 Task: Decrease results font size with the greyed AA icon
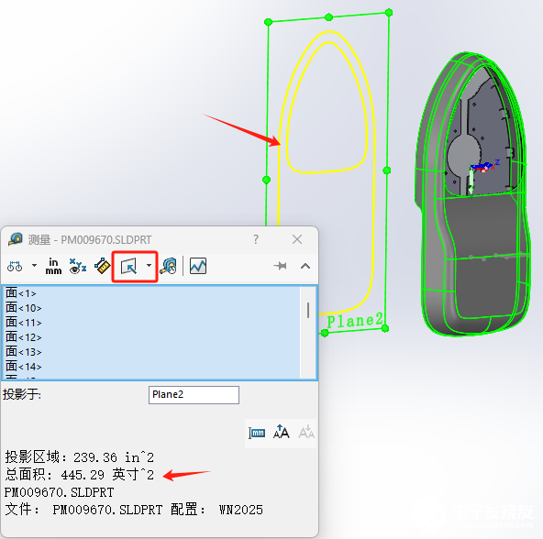[306, 432]
